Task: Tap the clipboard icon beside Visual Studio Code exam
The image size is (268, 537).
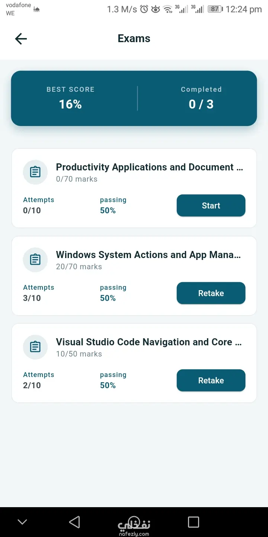Action: point(35,347)
